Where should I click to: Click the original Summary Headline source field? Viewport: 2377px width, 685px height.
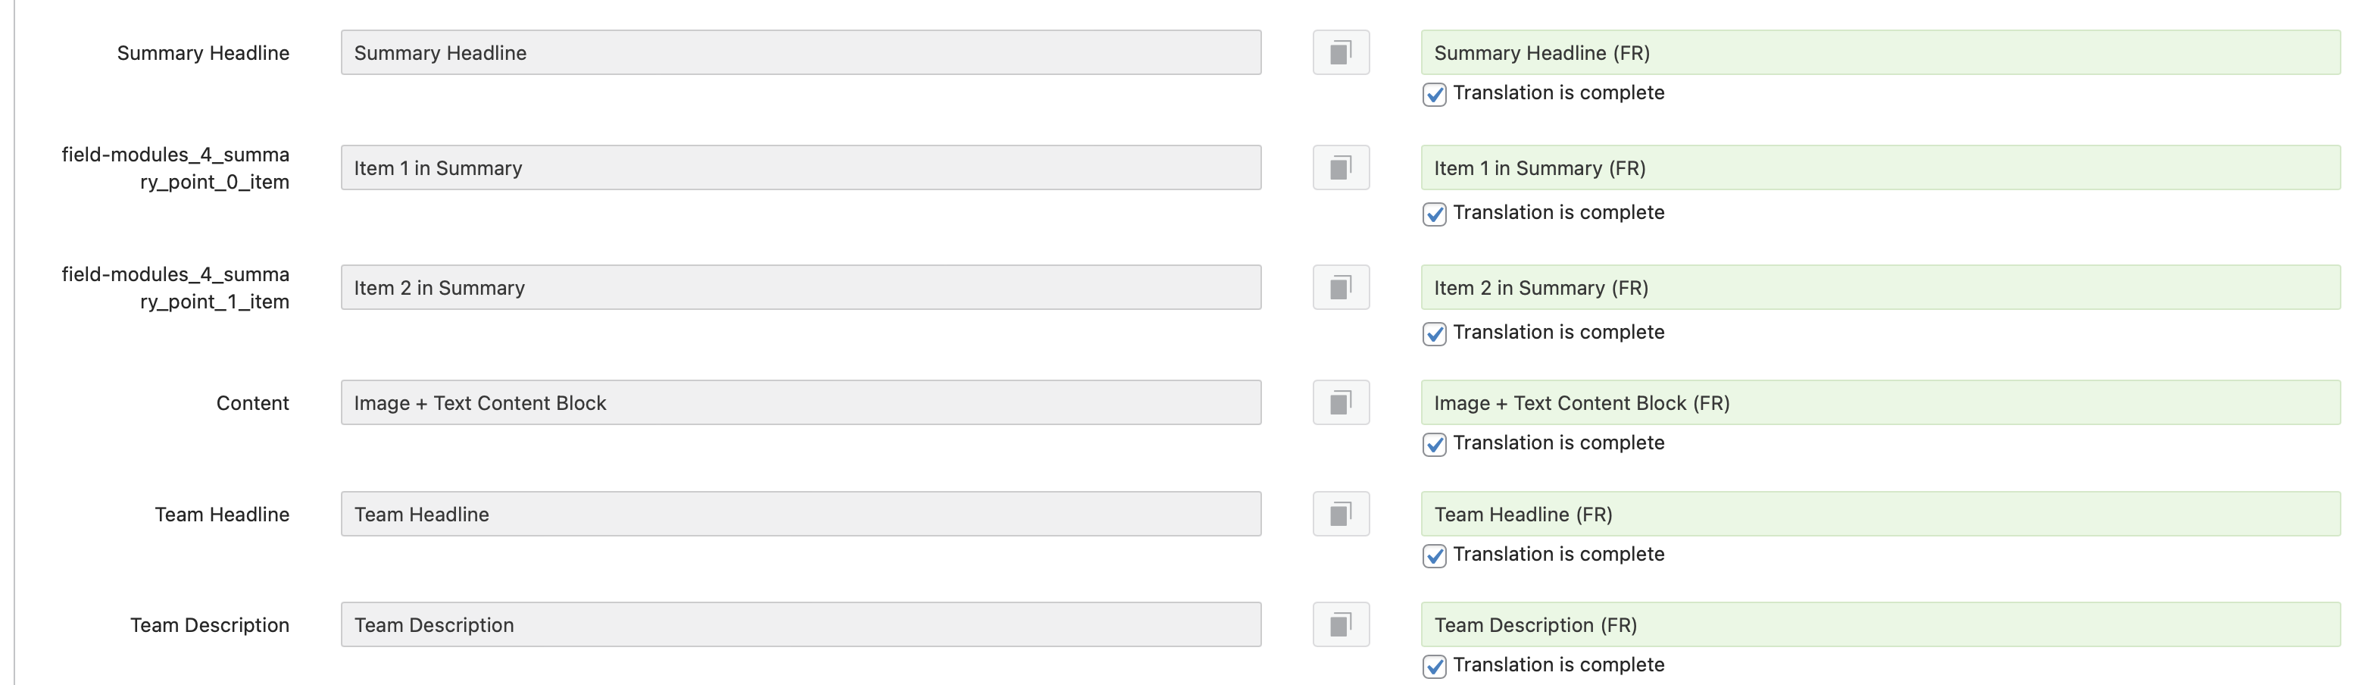800,52
